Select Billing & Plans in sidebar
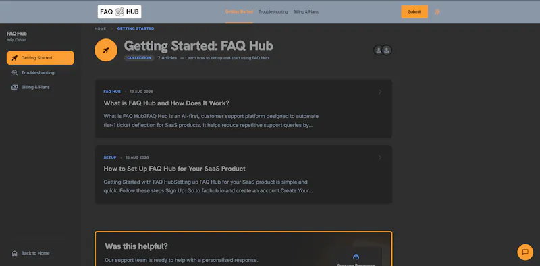The height and width of the screenshot is (266, 540). click(x=40, y=88)
